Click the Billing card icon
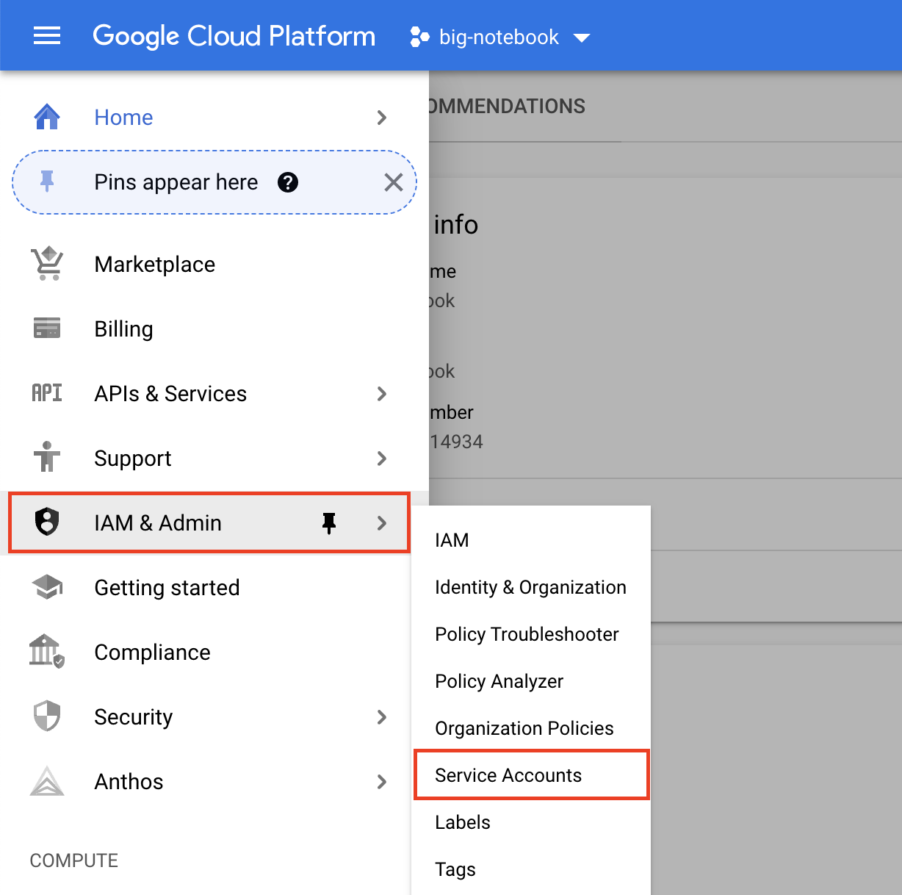Screen dimensions: 902x895 (x=47, y=328)
